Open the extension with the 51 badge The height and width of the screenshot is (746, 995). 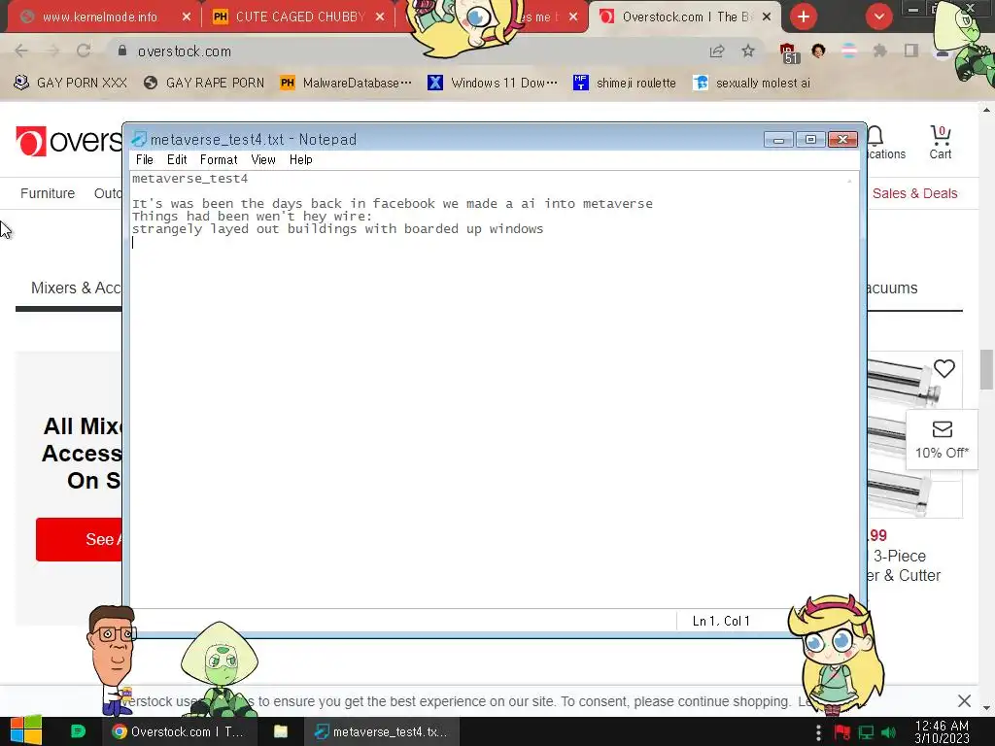tap(789, 53)
